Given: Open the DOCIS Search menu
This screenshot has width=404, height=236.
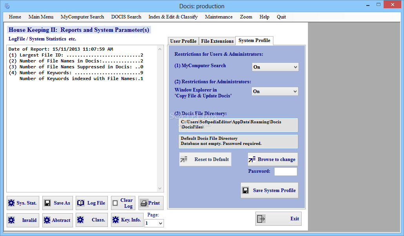Looking at the screenshot, I should click(126, 17).
